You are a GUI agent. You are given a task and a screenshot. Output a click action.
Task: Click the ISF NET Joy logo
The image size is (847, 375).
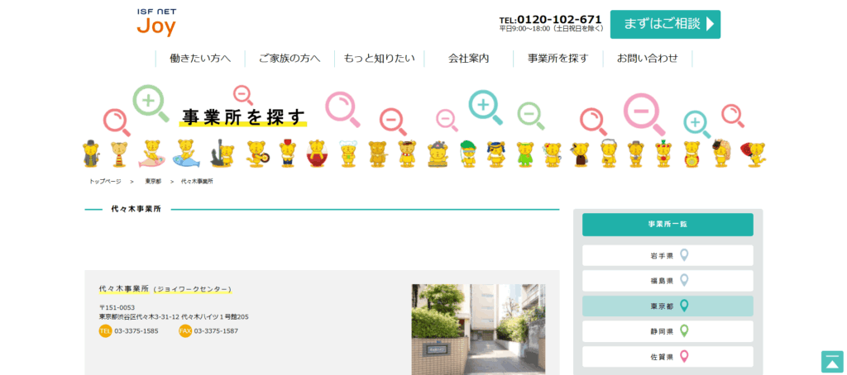[x=156, y=22]
